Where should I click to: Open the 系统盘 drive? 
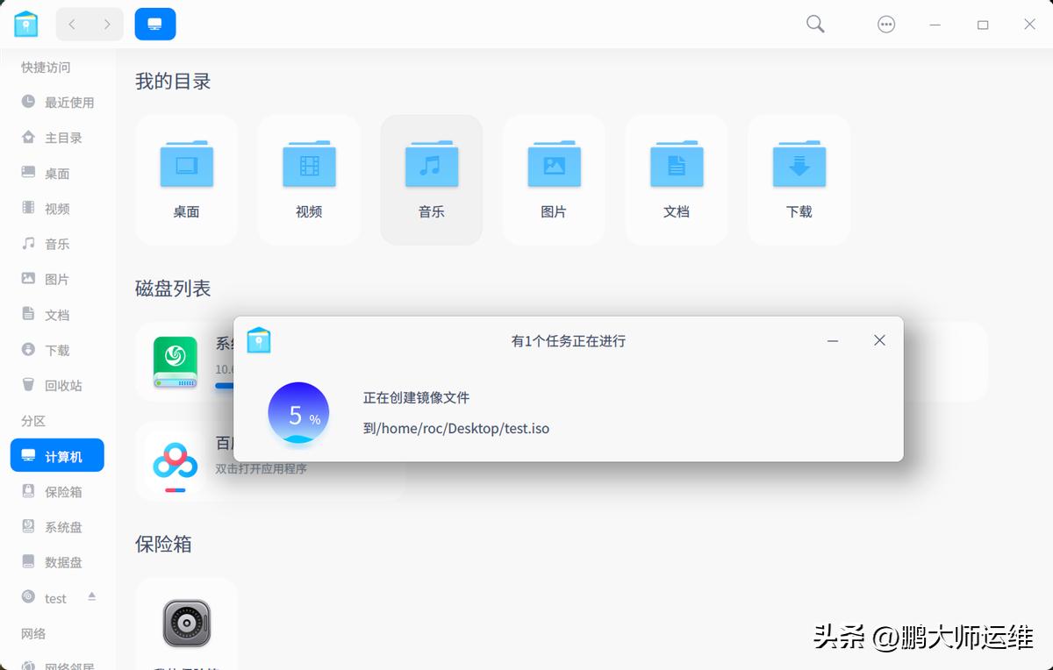pos(174,360)
